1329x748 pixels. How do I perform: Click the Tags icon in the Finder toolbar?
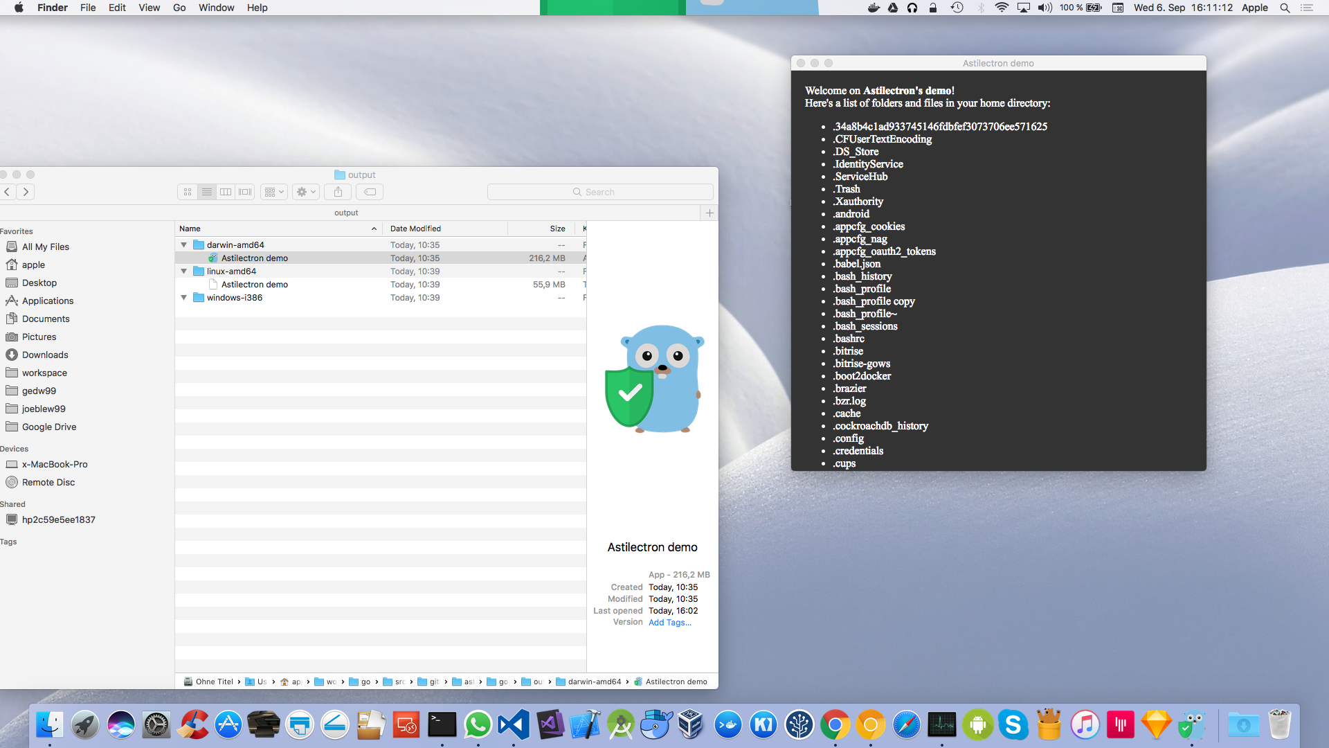pyautogui.click(x=370, y=192)
